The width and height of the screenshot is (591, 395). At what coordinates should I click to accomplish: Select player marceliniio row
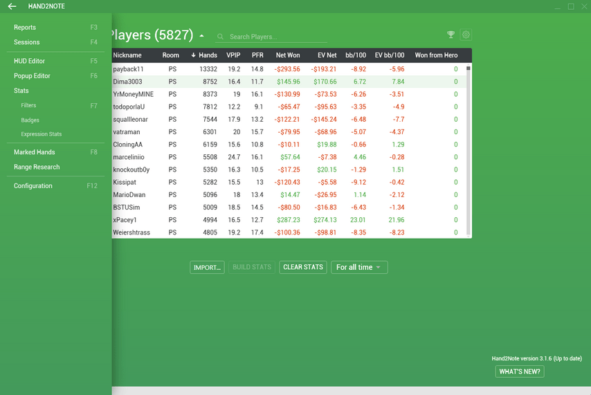point(289,157)
